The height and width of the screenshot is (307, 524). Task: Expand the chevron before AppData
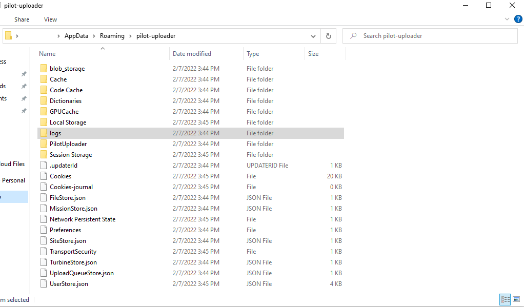pos(58,36)
